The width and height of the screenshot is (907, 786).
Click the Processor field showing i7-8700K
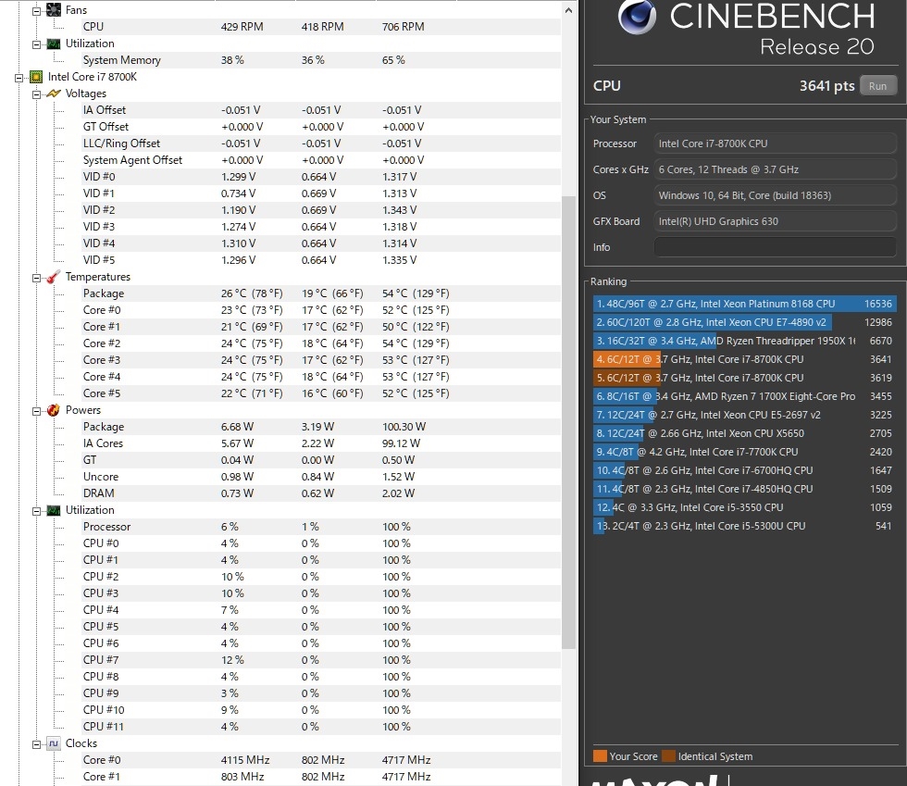776,143
